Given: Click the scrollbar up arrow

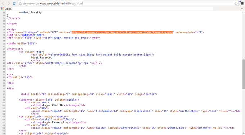Looking at the screenshot, I should [x=244, y=13].
